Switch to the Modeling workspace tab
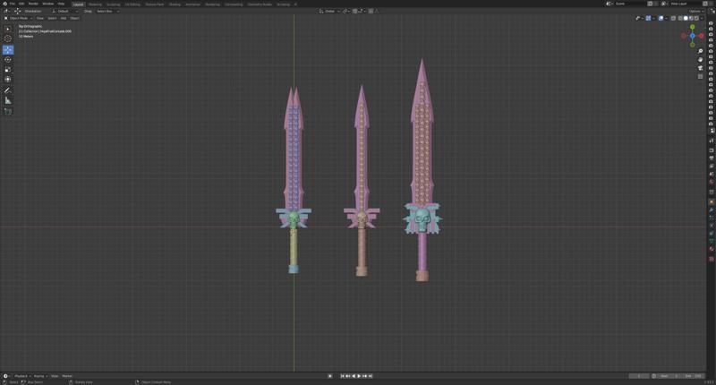Viewport: 716px width, 385px height. [95, 4]
